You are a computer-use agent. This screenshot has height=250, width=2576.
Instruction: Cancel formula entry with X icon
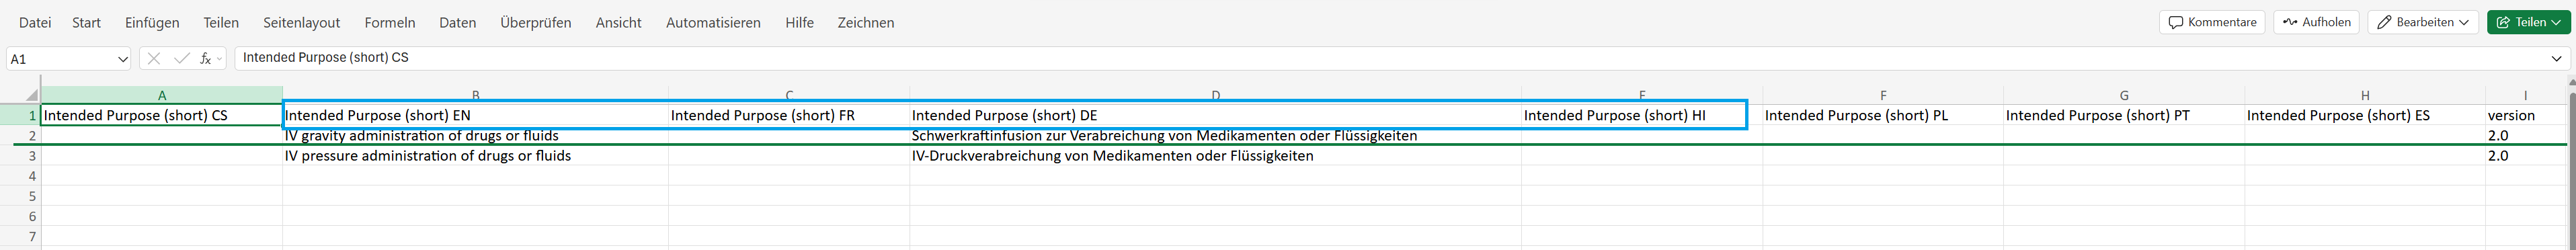[153, 59]
